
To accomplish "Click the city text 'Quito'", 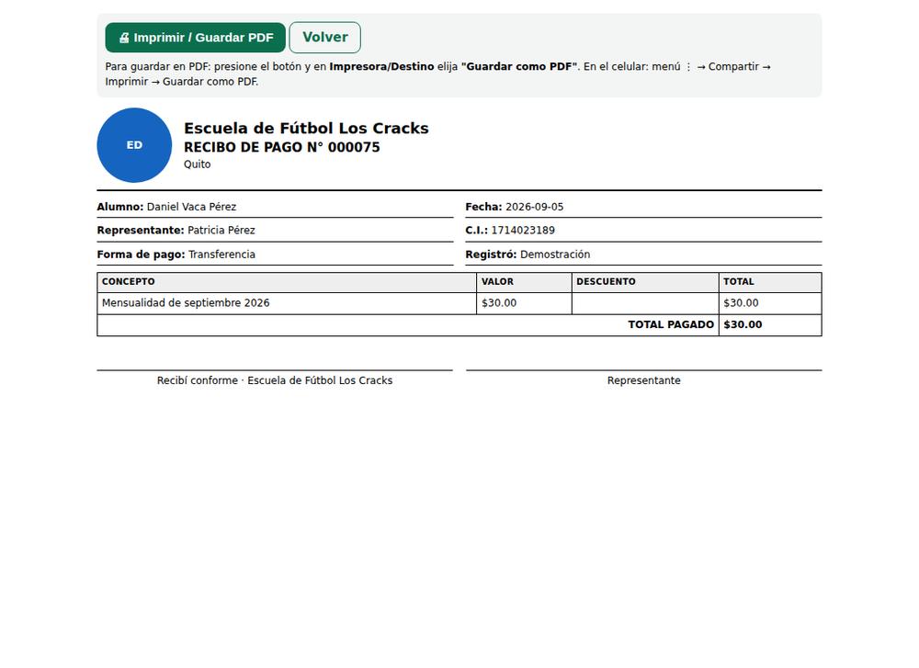I will coord(197,164).
